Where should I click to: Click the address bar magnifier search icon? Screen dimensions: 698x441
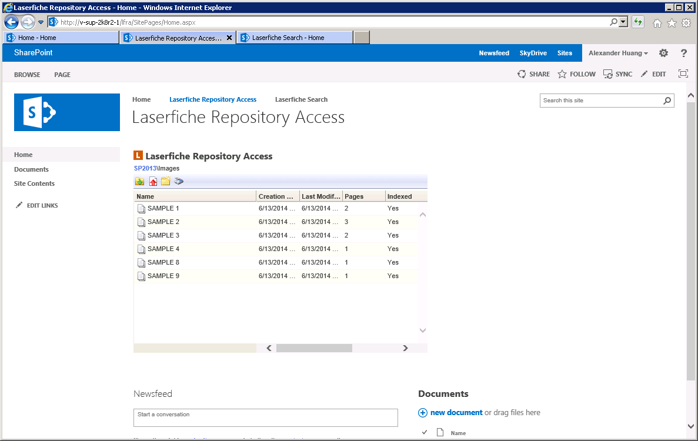click(x=613, y=22)
